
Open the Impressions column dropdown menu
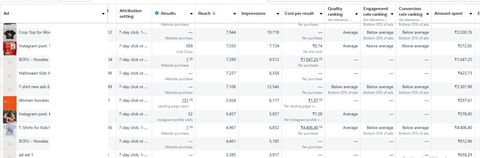[278, 14]
